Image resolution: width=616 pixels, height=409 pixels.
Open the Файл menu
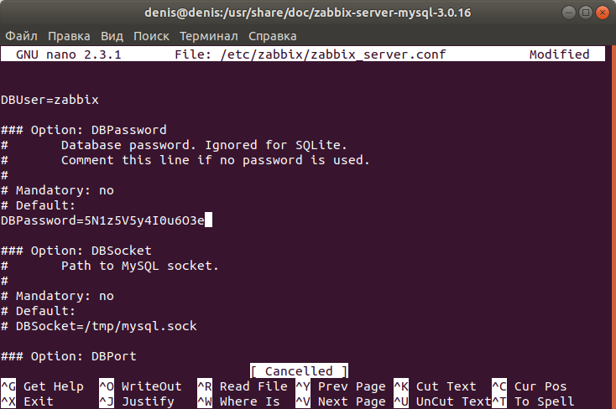(x=21, y=36)
